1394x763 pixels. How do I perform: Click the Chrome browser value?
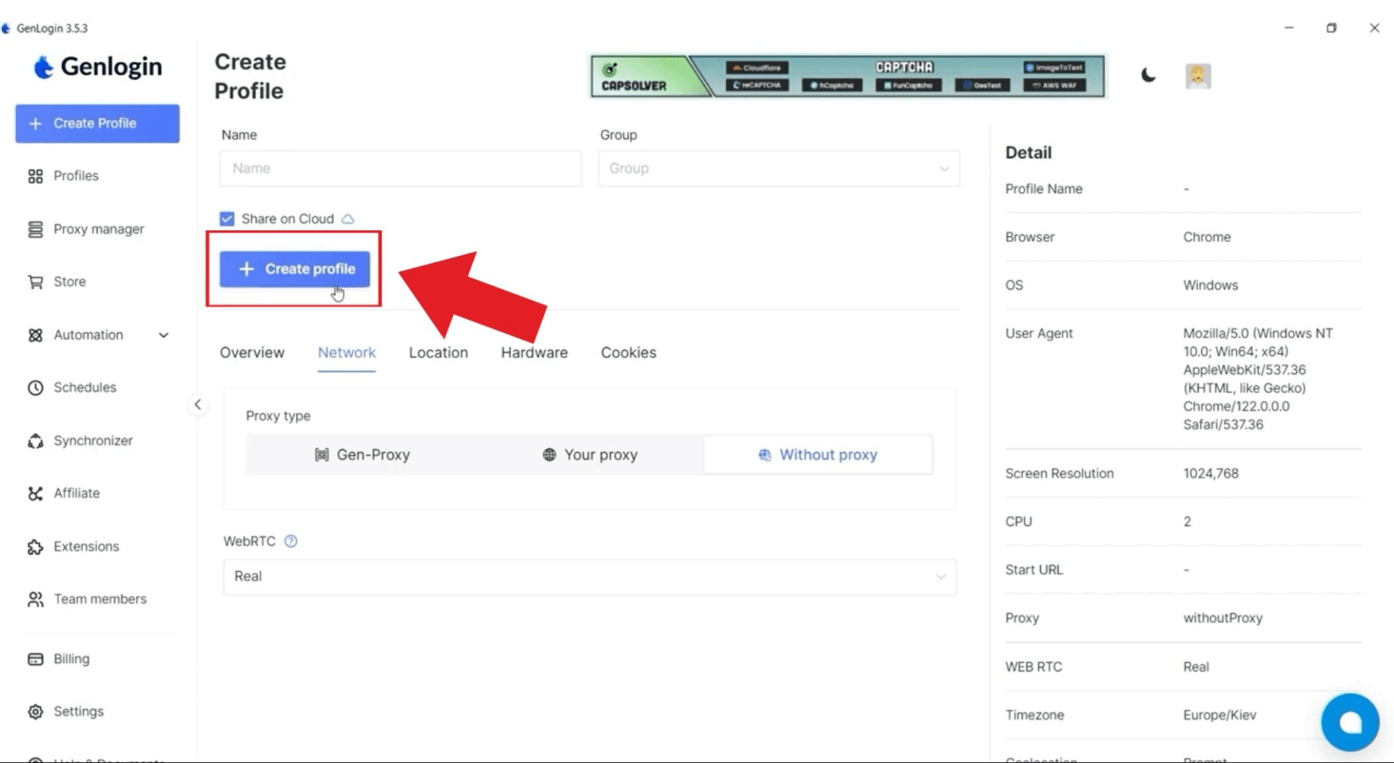1206,237
